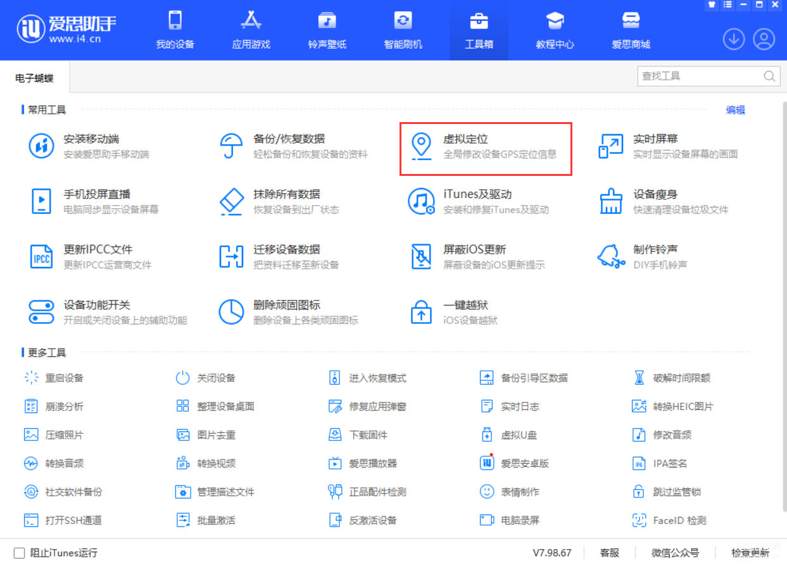The image size is (787, 565).
Task: Switch to 铃声壁纸 tab
Action: pos(327,30)
